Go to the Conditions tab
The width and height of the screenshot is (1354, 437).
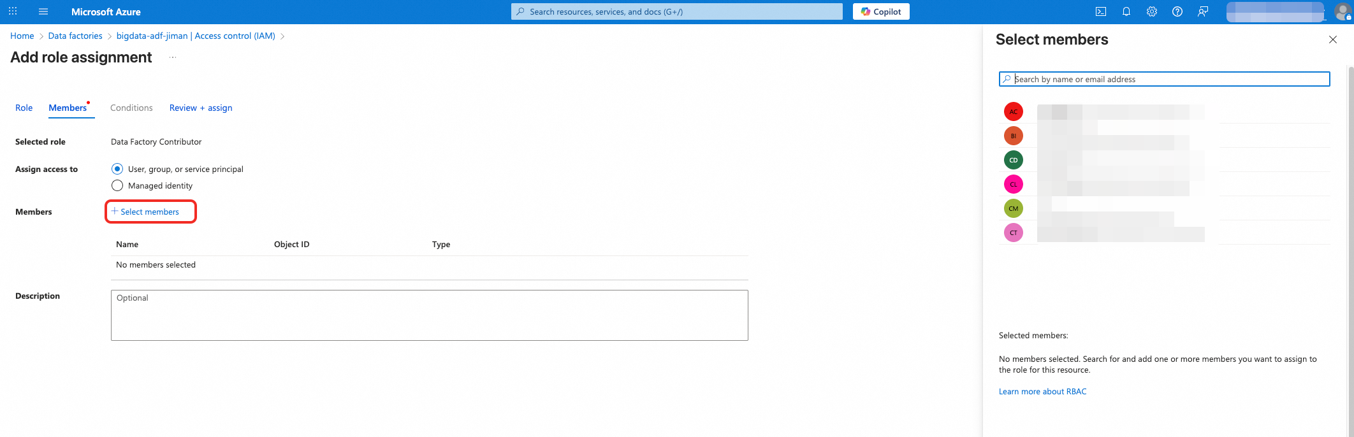click(131, 108)
